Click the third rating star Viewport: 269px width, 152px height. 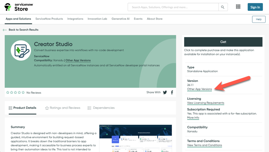pyautogui.click(x=15, y=92)
